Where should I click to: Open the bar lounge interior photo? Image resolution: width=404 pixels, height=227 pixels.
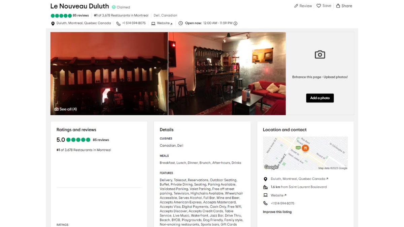pos(227,73)
